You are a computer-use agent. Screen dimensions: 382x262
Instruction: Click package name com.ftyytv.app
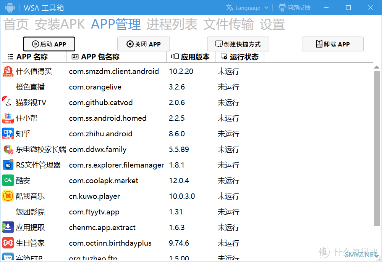coord(94,212)
